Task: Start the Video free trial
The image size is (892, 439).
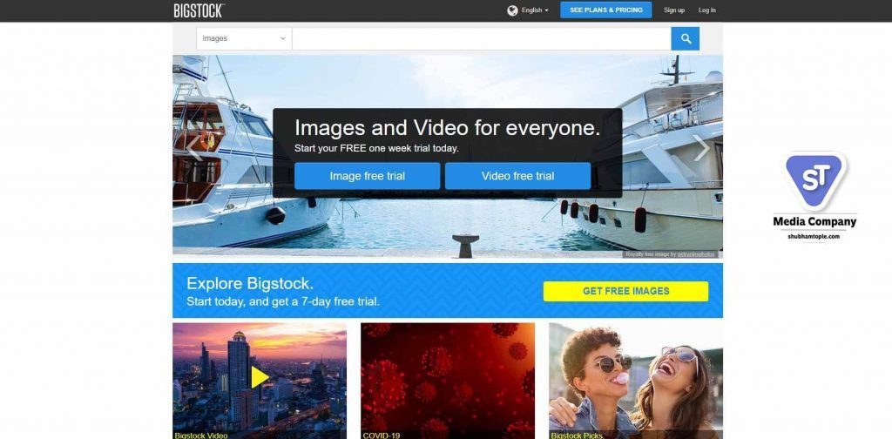Action: coord(517,176)
